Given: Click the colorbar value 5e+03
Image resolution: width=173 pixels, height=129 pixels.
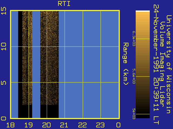Looking at the screenshot, I should pyautogui.click(x=134, y=114).
